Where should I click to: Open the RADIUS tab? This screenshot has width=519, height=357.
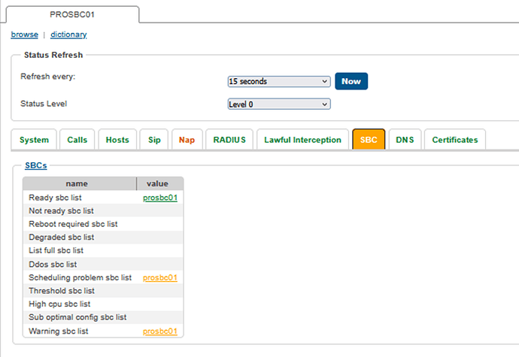click(x=229, y=140)
